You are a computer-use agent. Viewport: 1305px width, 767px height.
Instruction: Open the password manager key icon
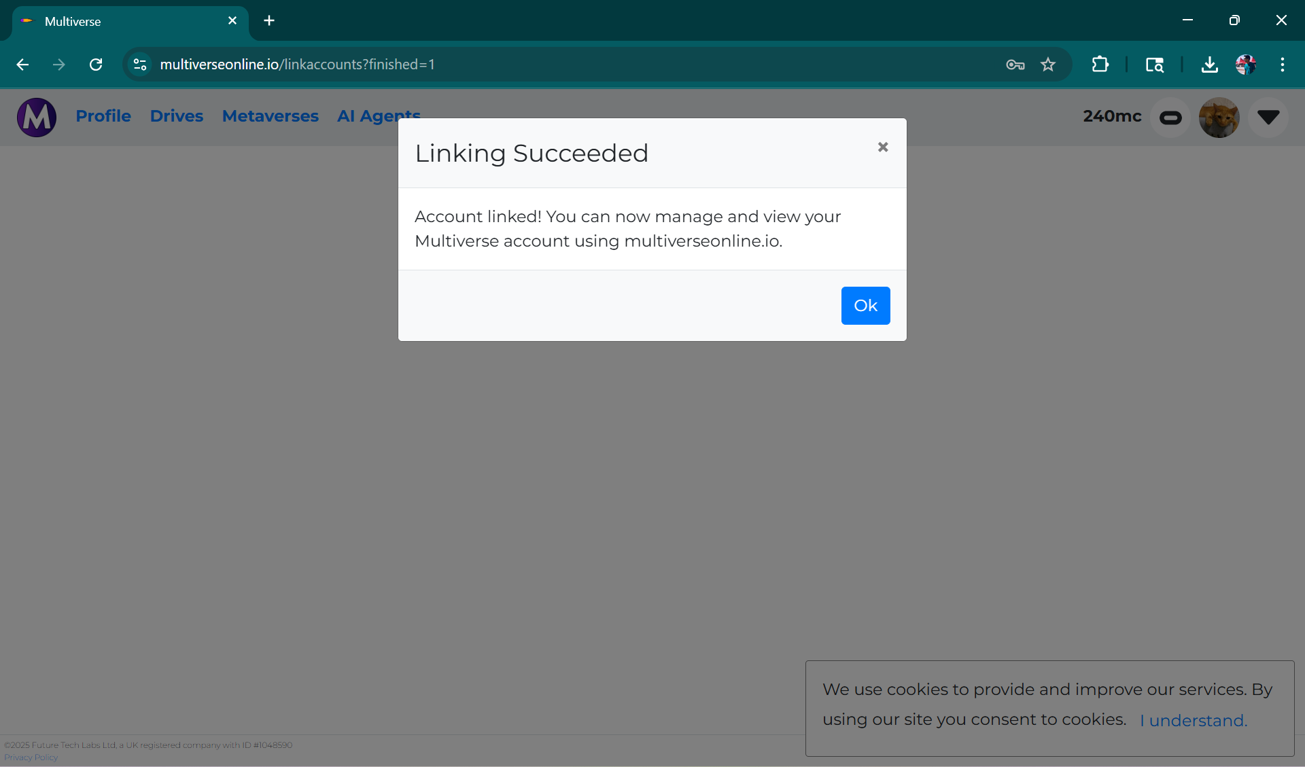(x=1015, y=65)
